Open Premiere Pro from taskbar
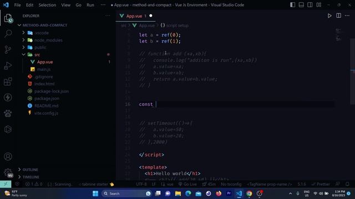Image resolution: width=355 pixels, height=199 pixels. click(229, 193)
